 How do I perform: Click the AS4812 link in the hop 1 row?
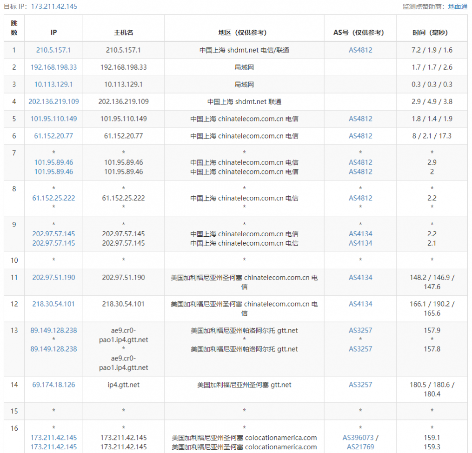pos(360,50)
